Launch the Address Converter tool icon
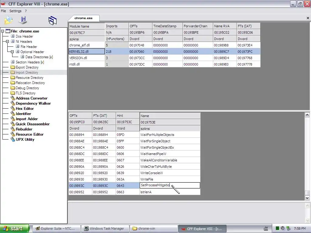The image size is (311, 233). coord(13,98)
